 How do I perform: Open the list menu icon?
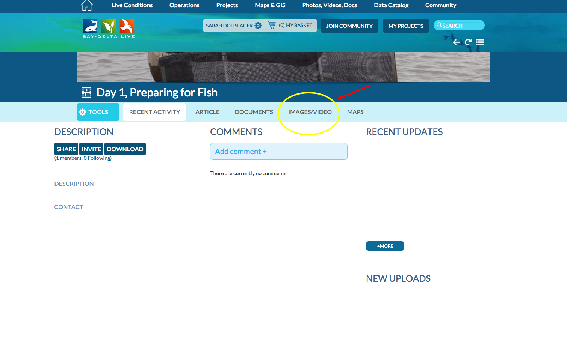(x=480, y=42)
